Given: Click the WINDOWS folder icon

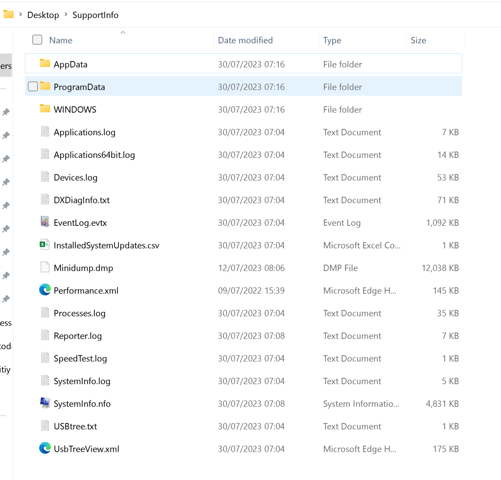Looking at the screenshot, I should [x=45, y=109].
